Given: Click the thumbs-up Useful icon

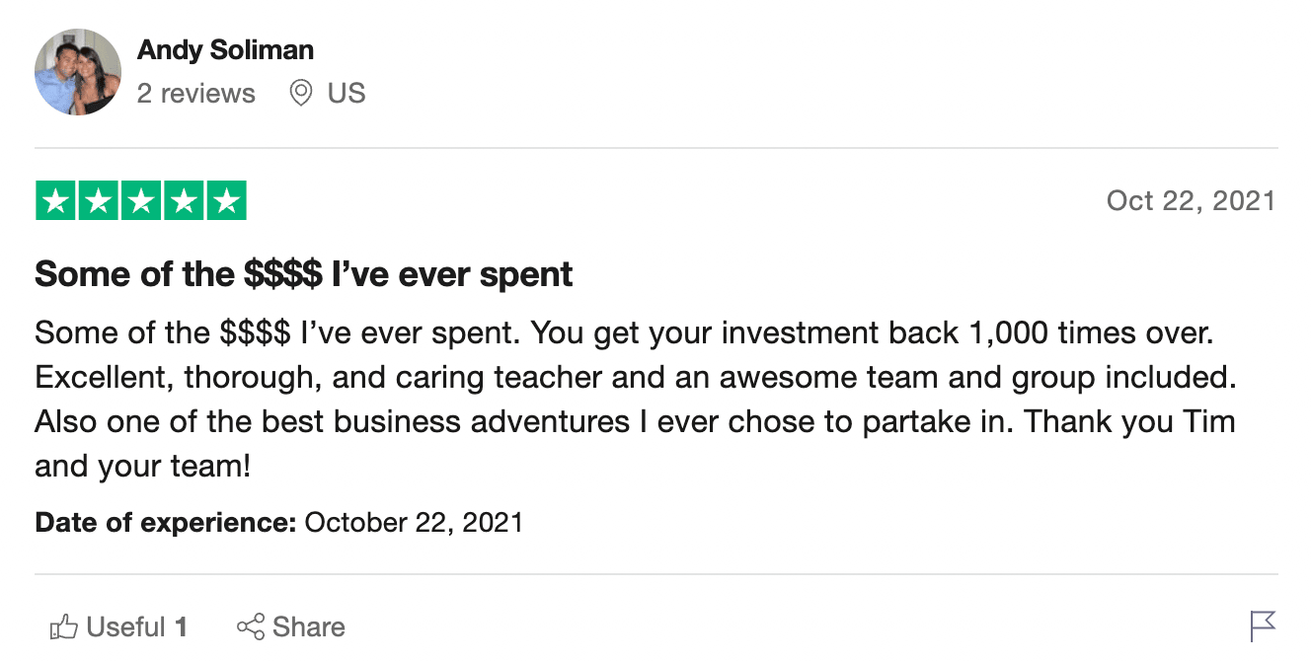Looking at the screenshot, I should pos(63,626).
